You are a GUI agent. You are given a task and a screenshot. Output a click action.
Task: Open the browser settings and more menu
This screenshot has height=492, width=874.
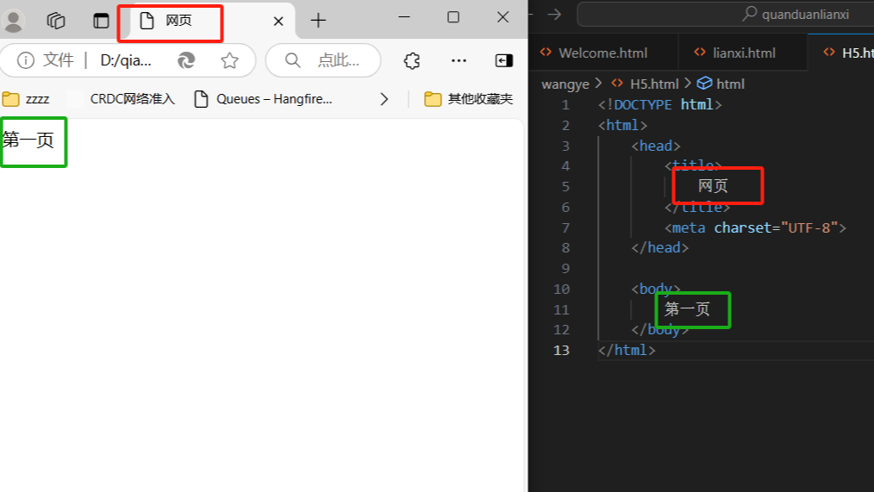pyautogui.click(x=459, y=60)
